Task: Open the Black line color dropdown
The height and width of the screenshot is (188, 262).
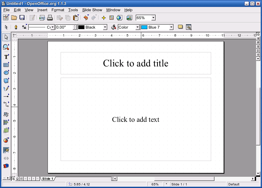Action: pos(105,27)
